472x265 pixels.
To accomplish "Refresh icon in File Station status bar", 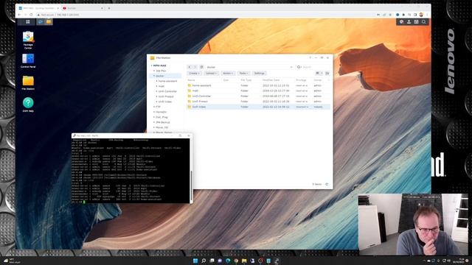I will pos(327,184).
